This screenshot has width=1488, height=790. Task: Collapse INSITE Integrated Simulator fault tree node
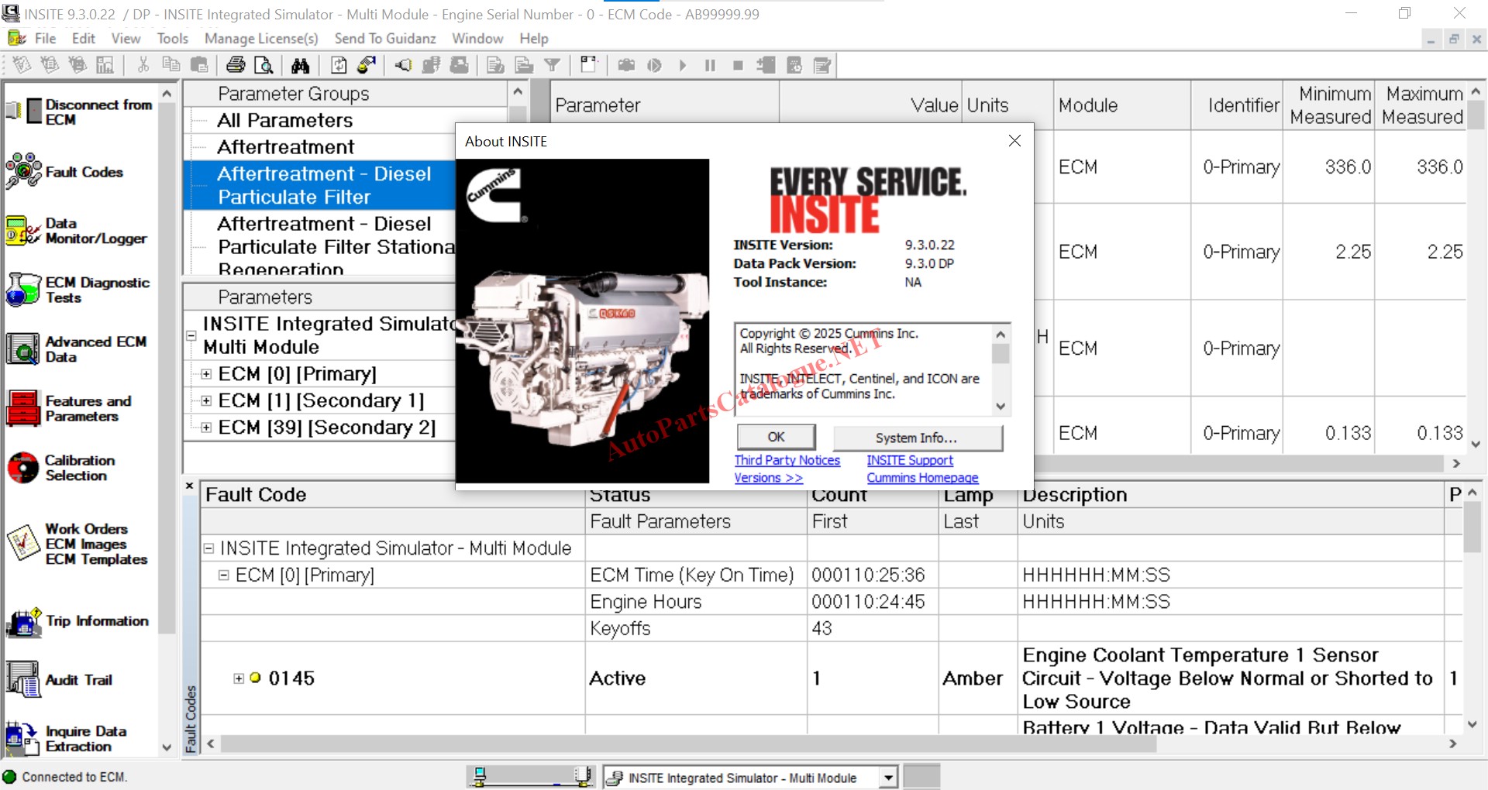(x=208, y=548)
